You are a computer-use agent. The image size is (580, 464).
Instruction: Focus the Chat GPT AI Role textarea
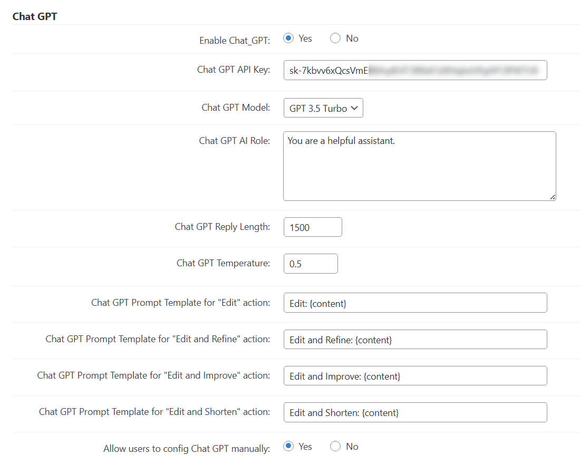pos(419,166)
